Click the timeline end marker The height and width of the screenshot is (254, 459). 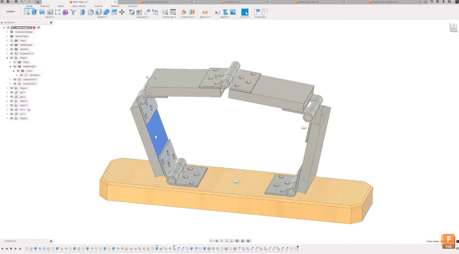point(298,248)
